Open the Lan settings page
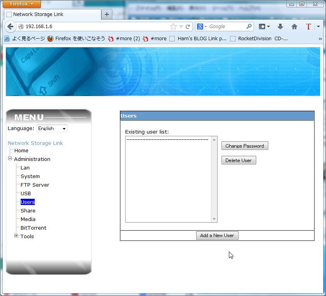326x296 pixels. tap(25, 168)
